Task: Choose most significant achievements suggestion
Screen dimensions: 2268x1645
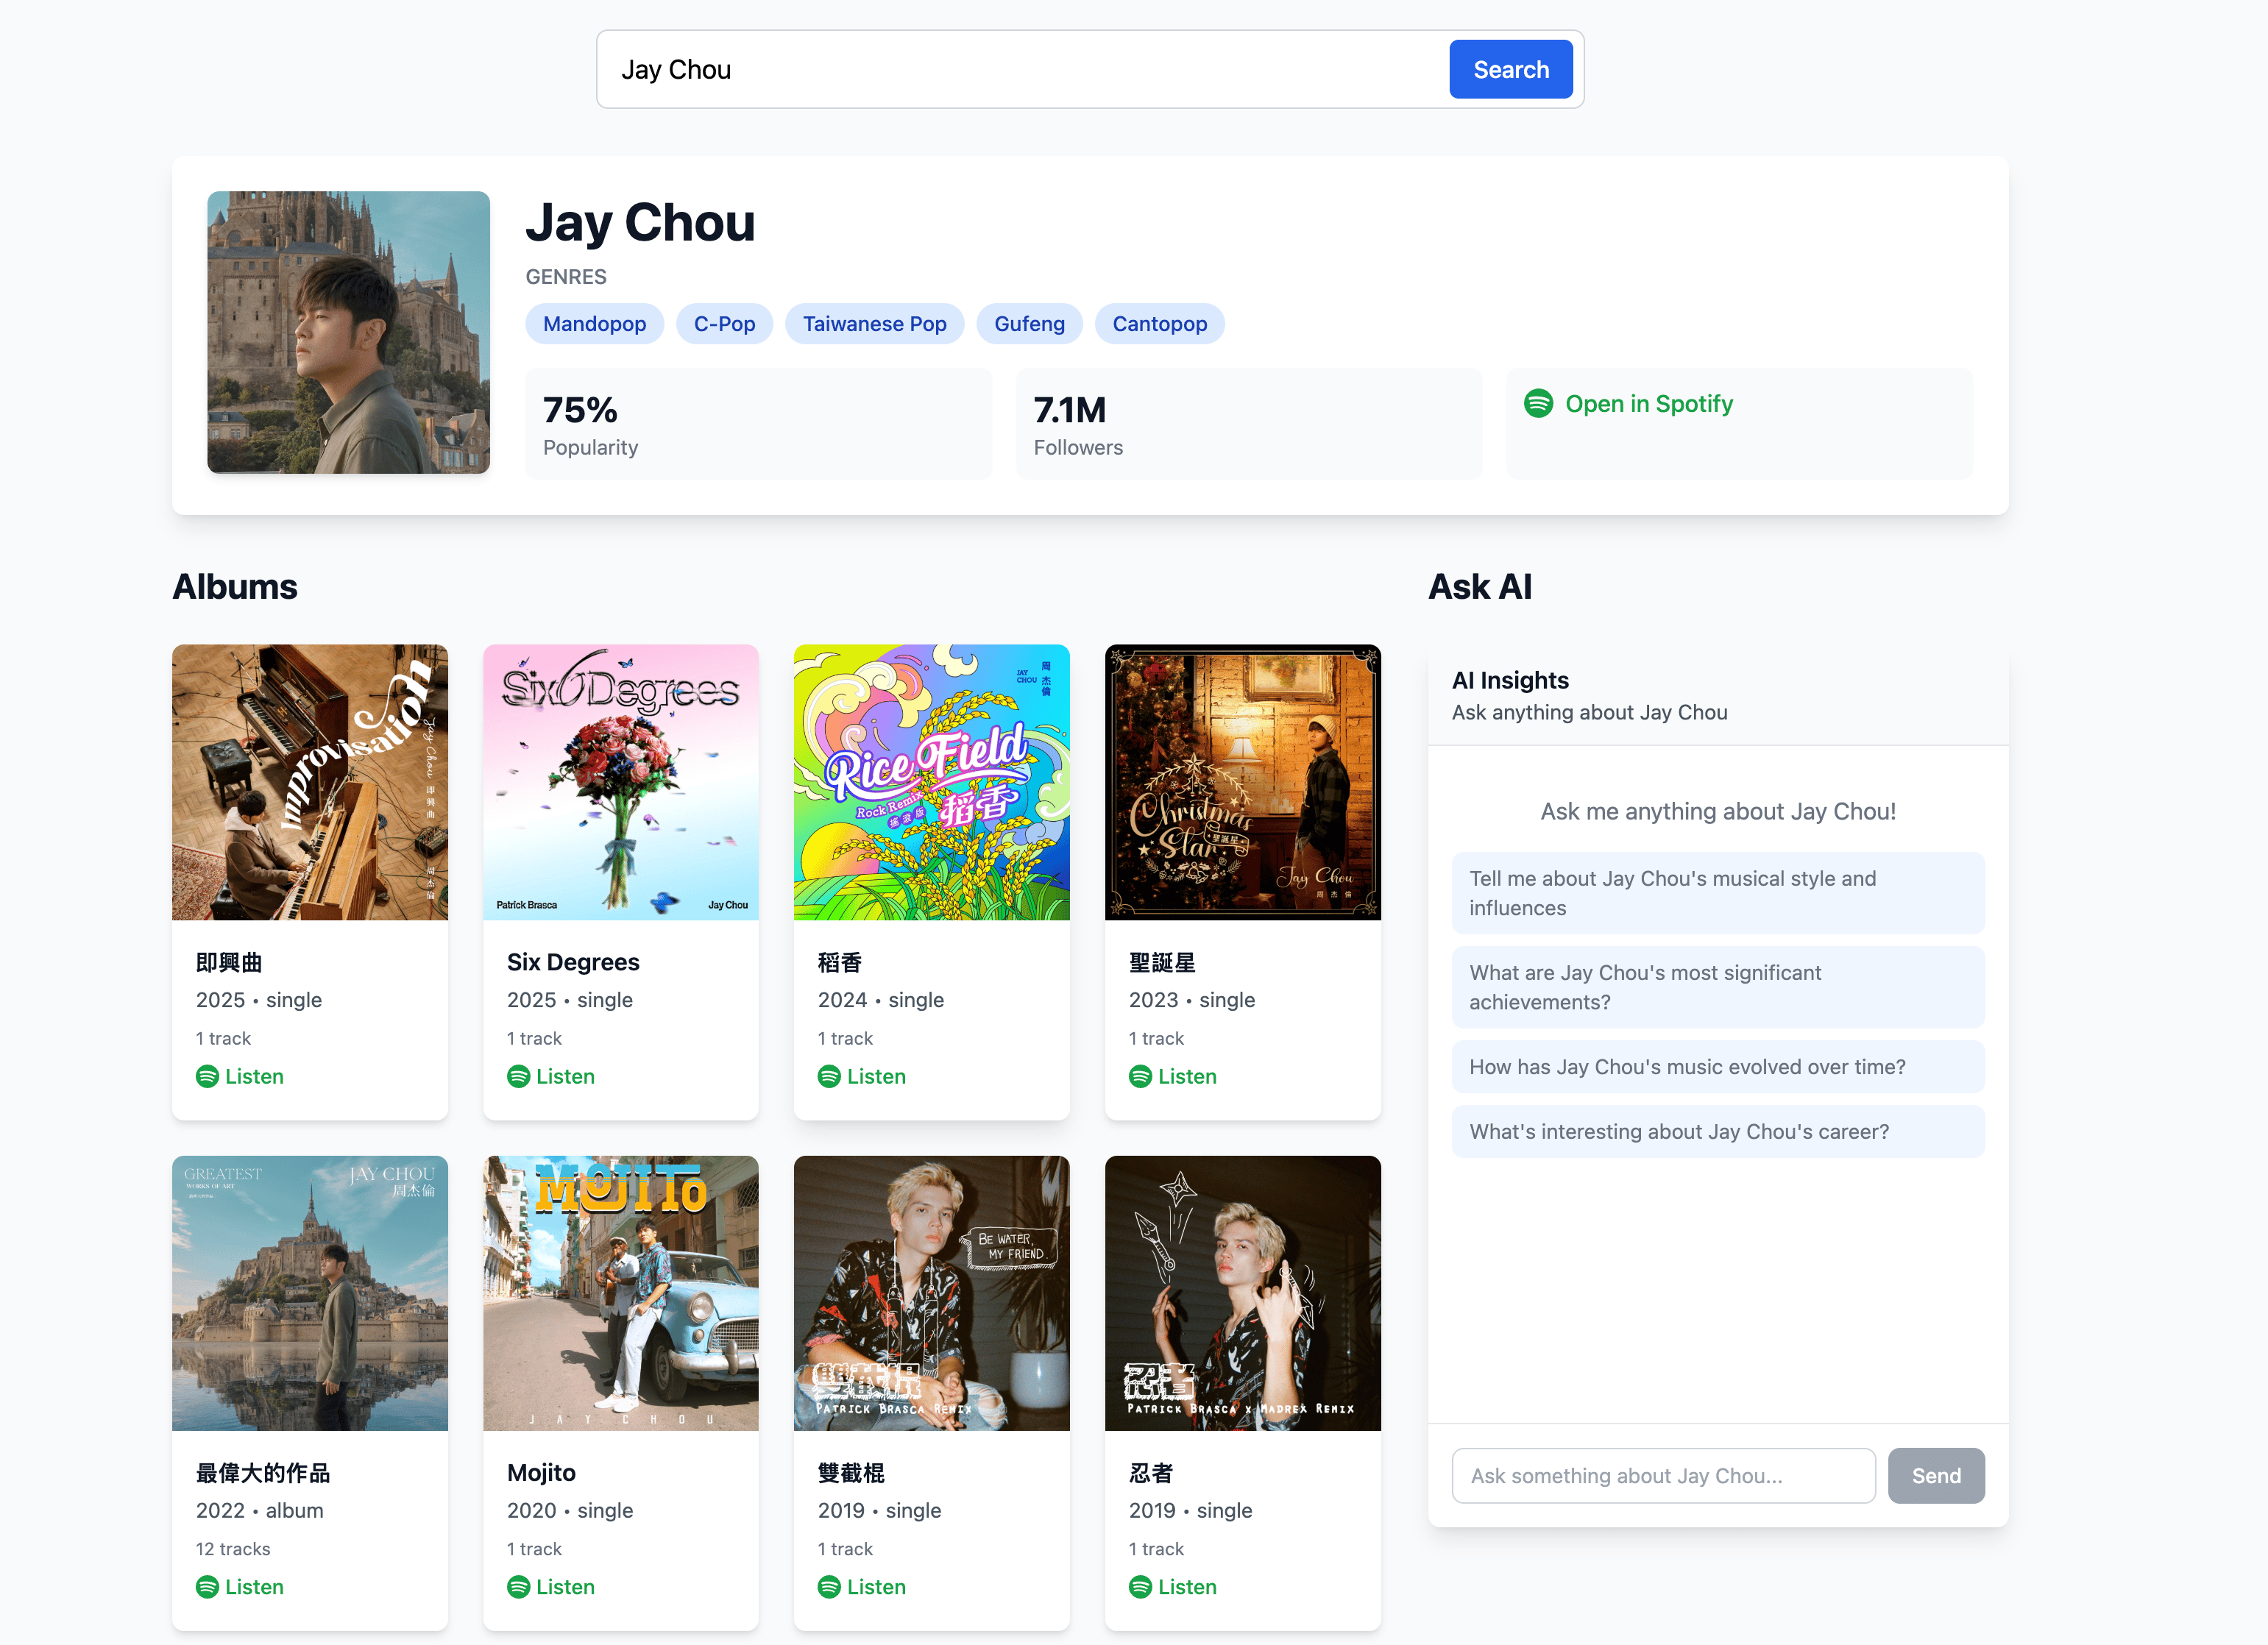Action: 1717,987
